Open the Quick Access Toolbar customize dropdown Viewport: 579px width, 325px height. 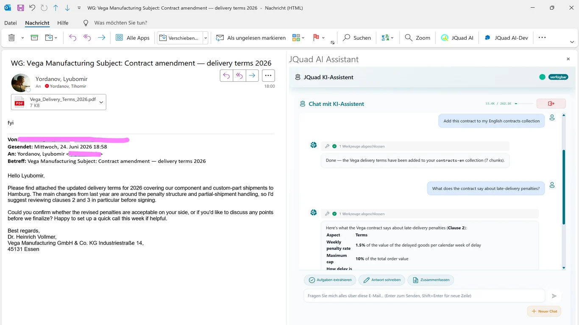[79, 8]
